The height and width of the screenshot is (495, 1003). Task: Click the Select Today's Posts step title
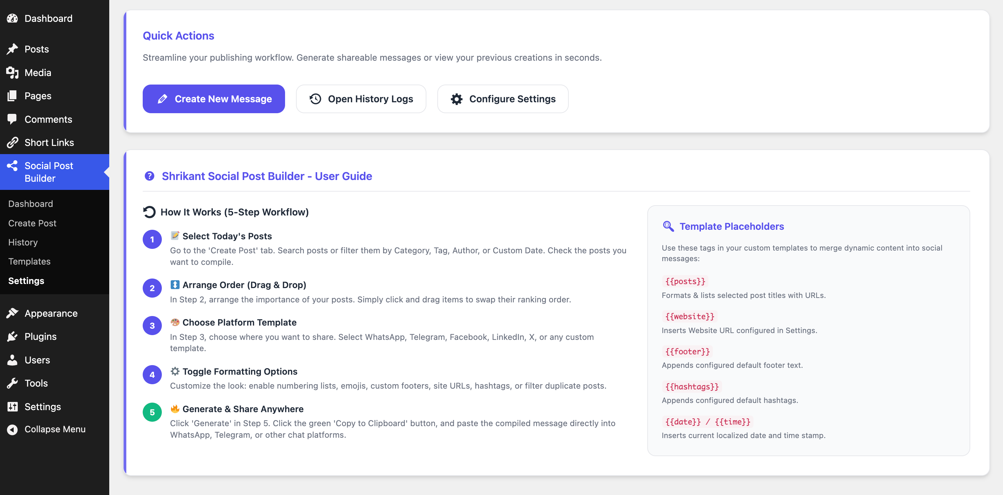tap(227, 236)
